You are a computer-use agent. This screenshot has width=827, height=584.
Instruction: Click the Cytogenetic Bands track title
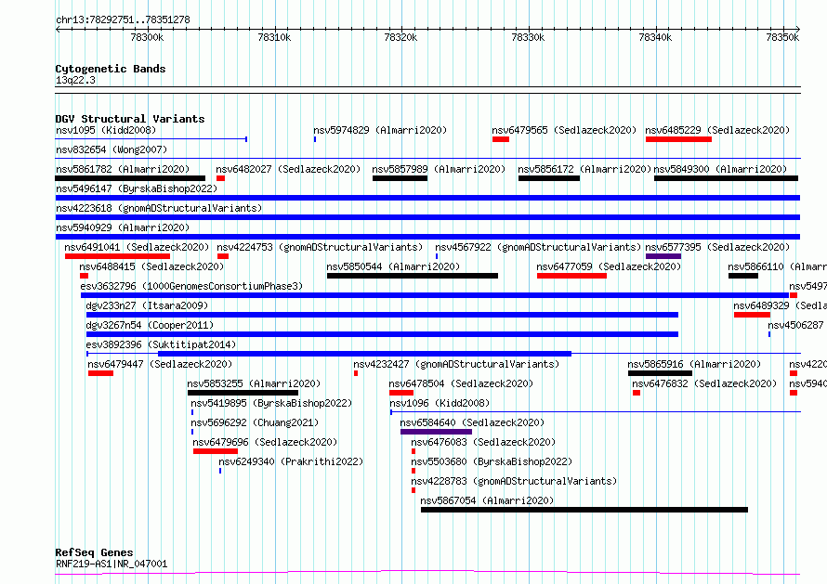tap(111, 69)
